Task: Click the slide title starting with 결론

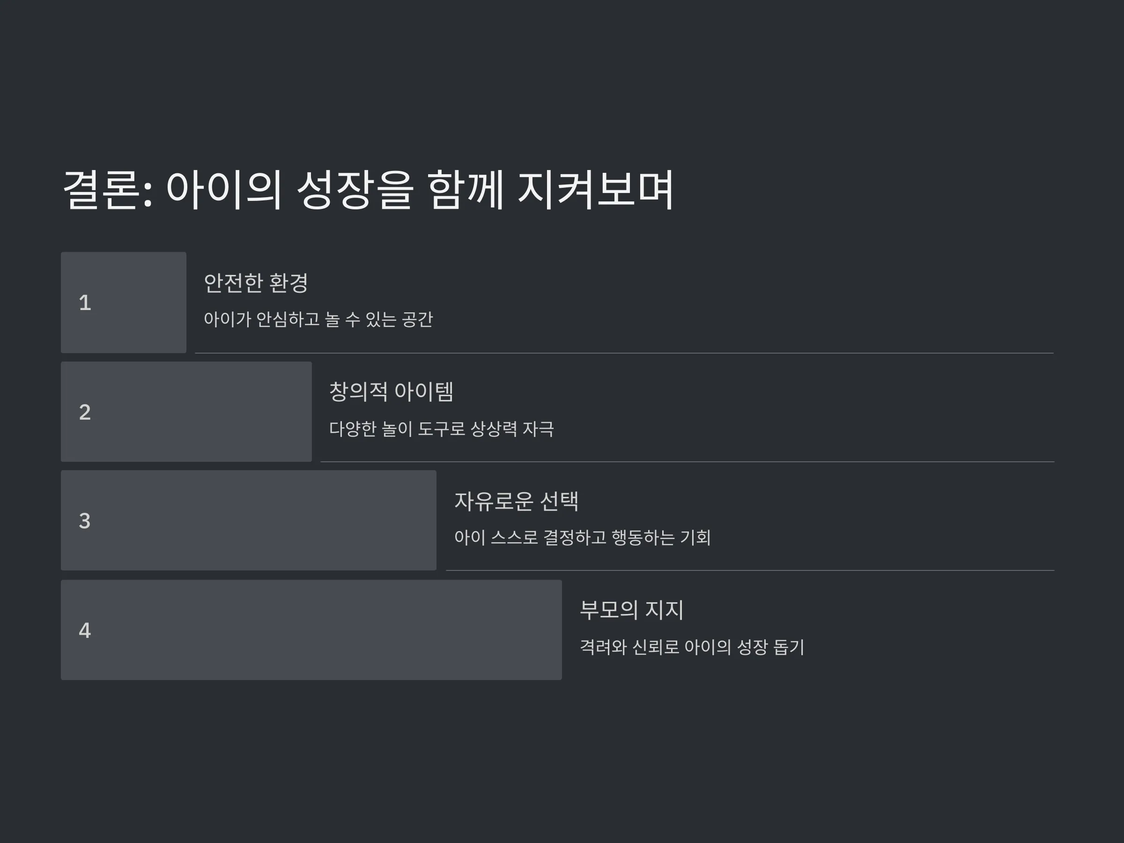Action: tap(369, 190)
